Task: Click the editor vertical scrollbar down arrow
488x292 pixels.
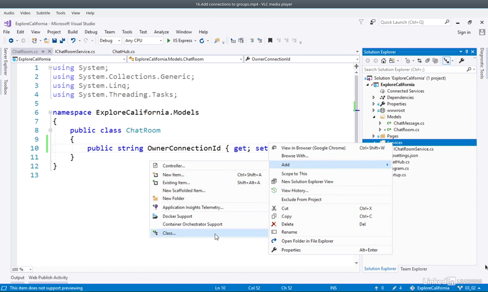Action: (x=356, y=263)
